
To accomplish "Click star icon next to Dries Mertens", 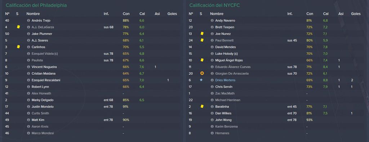I will click(x=201, y=80).
